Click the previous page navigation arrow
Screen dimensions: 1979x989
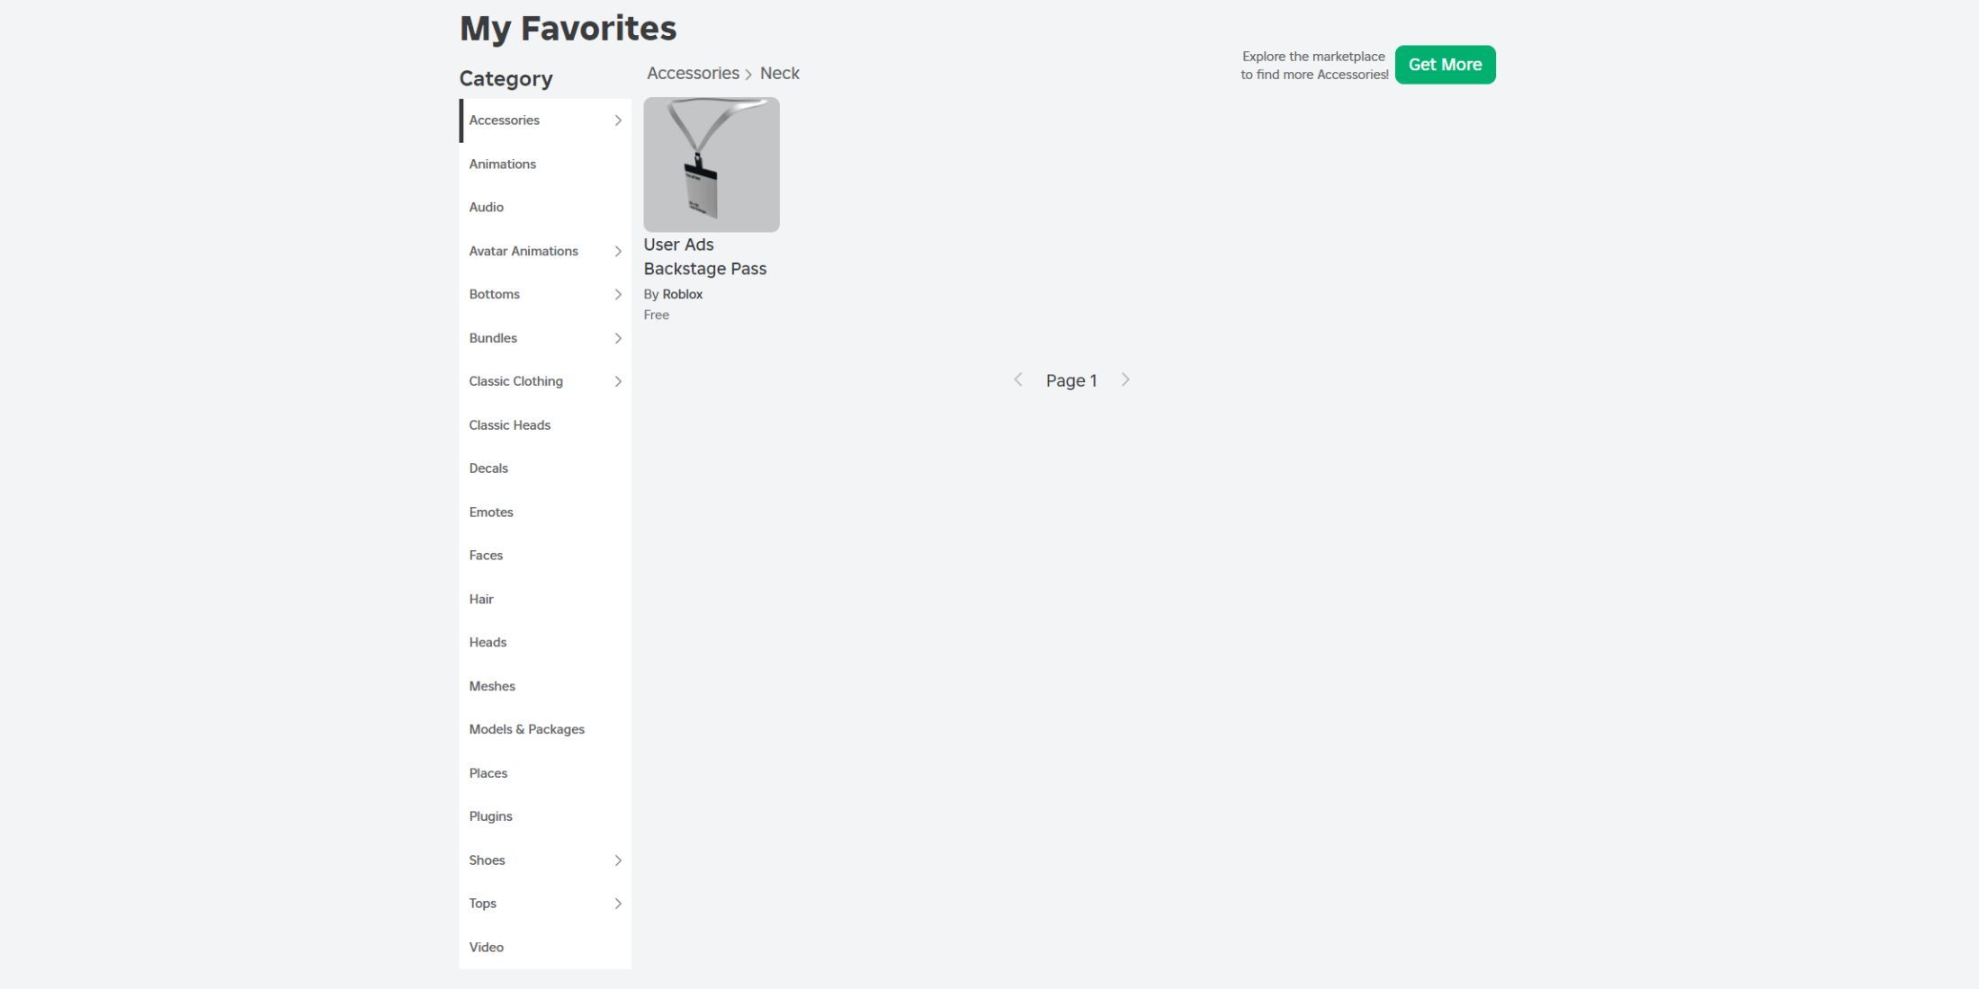[x=1016, y=379]
